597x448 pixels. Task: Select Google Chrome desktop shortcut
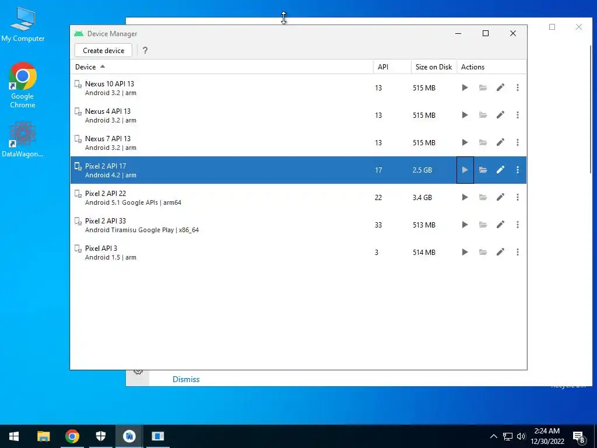(23, 85)
